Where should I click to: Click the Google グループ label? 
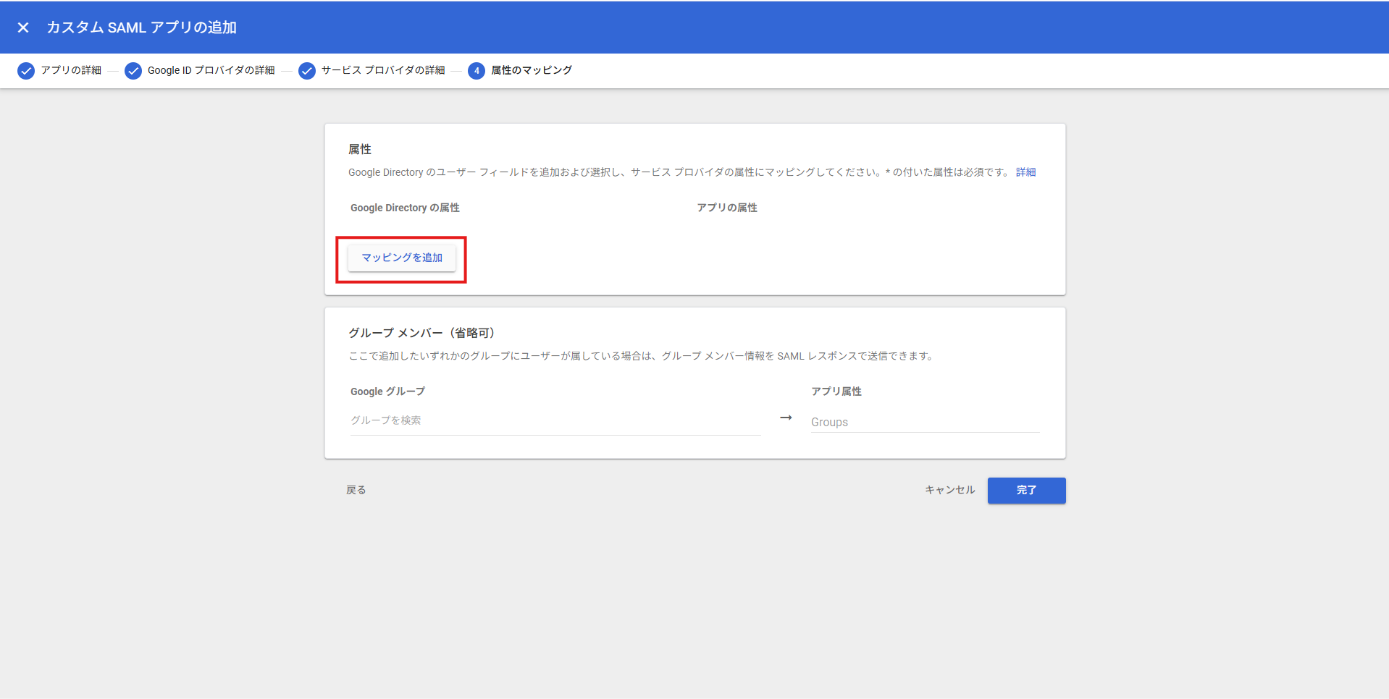coord(387,391)
